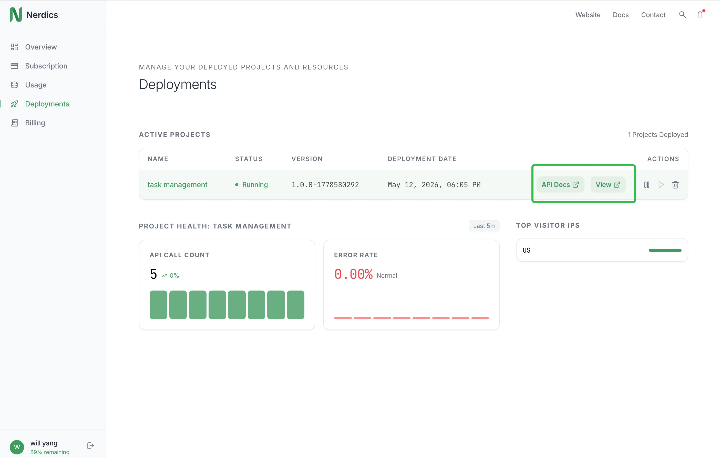
Task: Click the Nerdics brand name
Action: [42, 15]
